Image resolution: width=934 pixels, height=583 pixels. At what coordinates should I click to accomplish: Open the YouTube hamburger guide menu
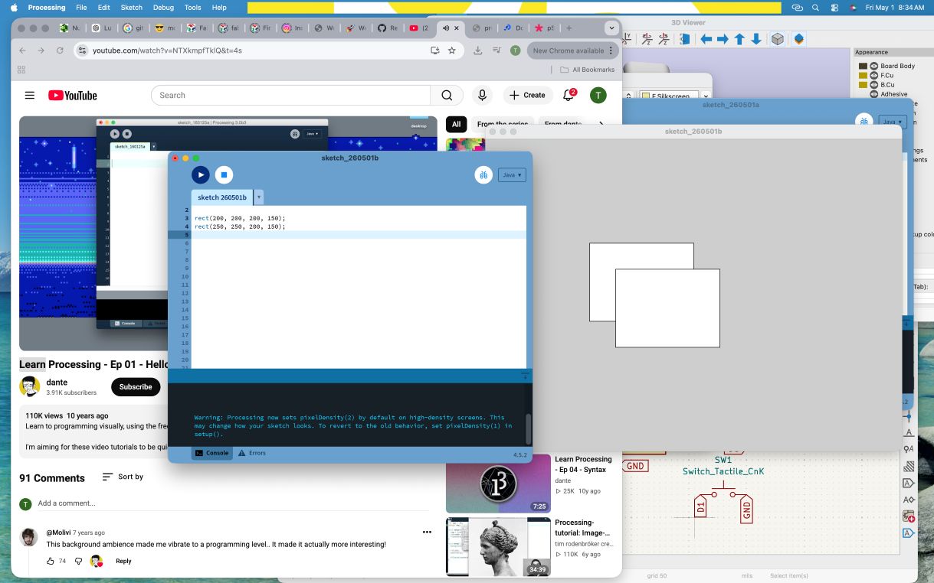pyautogui.click(x=29, y=95)
